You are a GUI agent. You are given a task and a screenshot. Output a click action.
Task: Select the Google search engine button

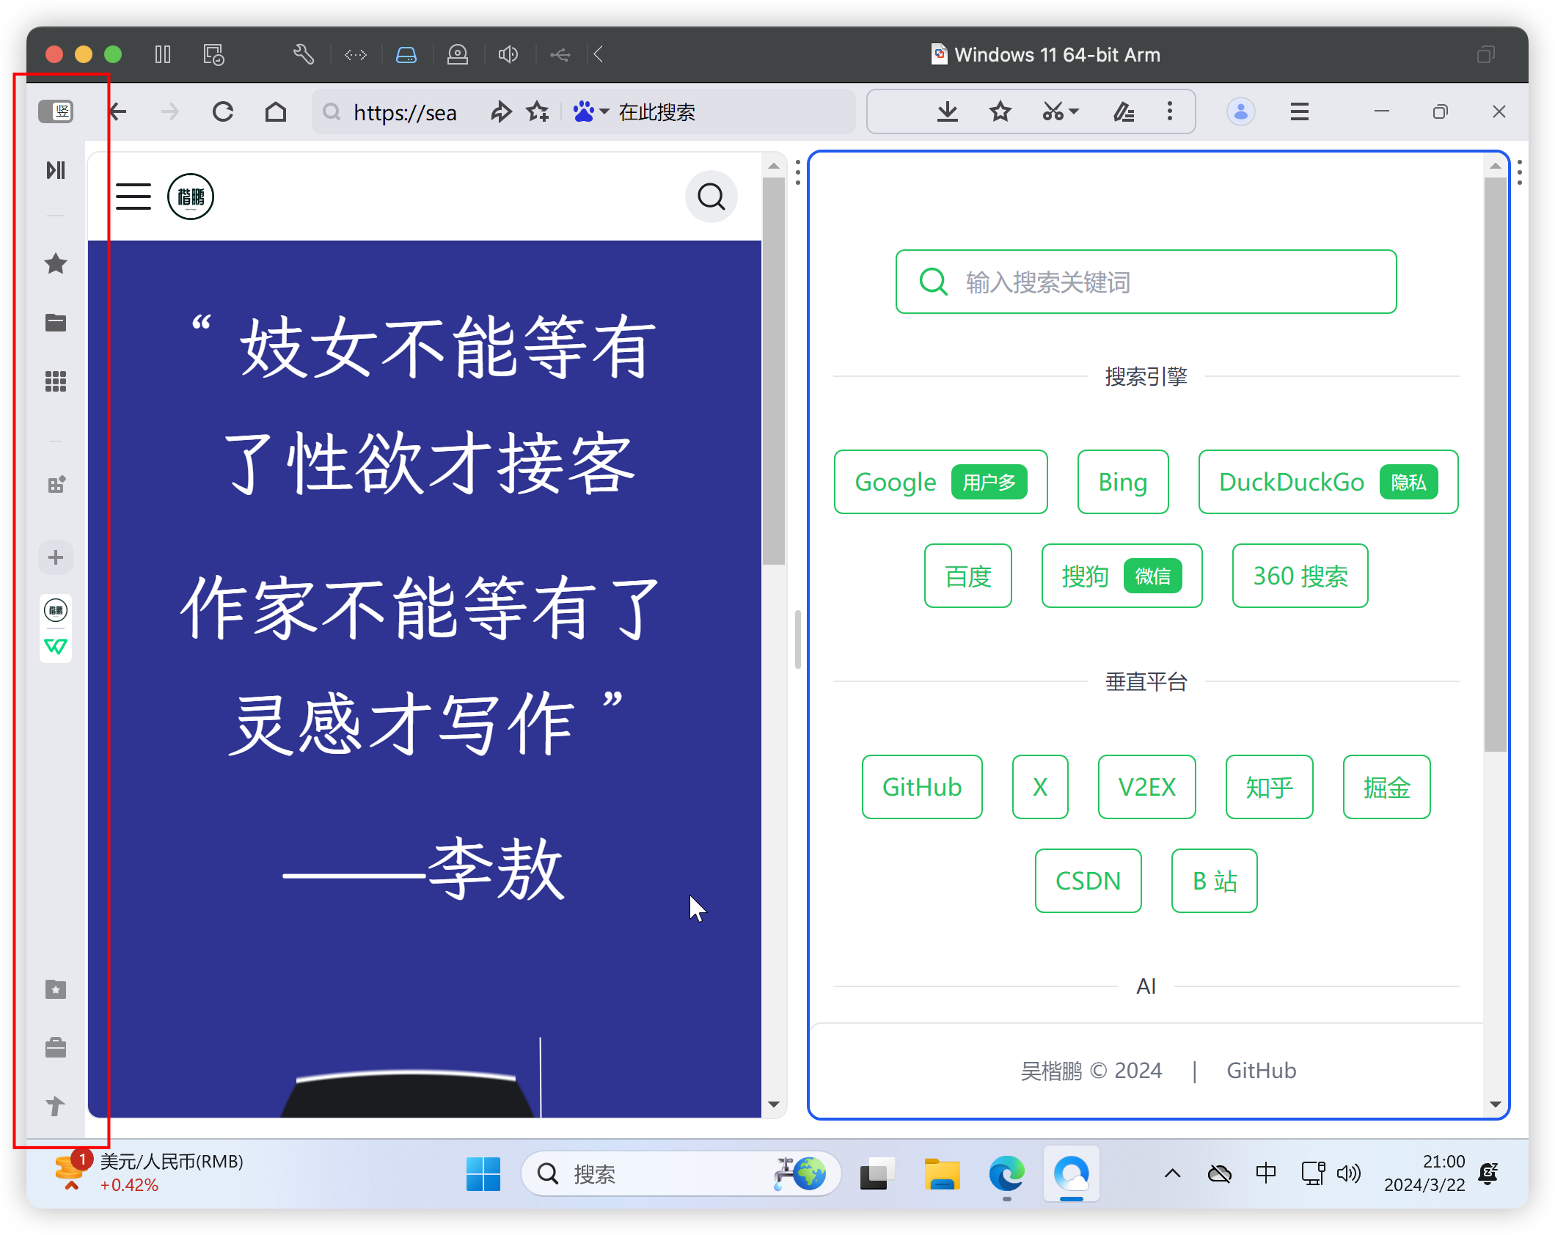click(940, 482)
